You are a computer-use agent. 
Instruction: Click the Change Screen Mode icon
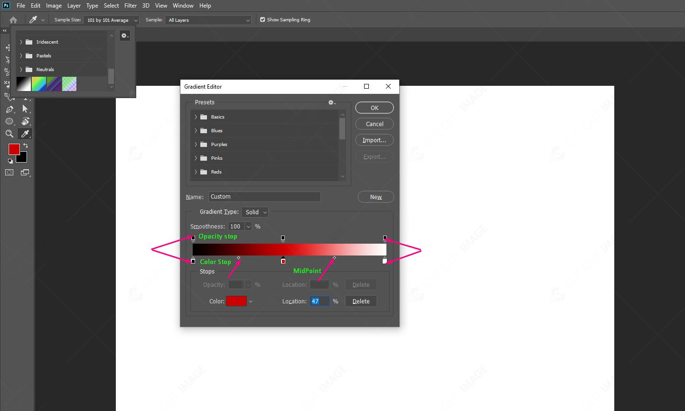click(x=25, y=173)
